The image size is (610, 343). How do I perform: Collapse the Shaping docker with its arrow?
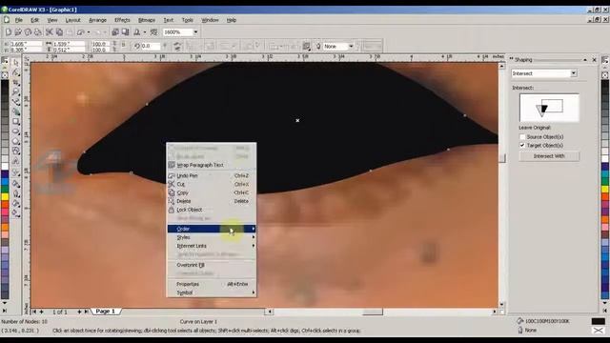pos(584,60)
